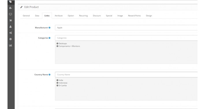The image size is (205, 109).
Task: Click the Country Name help icon
Action: click(50, 75)
